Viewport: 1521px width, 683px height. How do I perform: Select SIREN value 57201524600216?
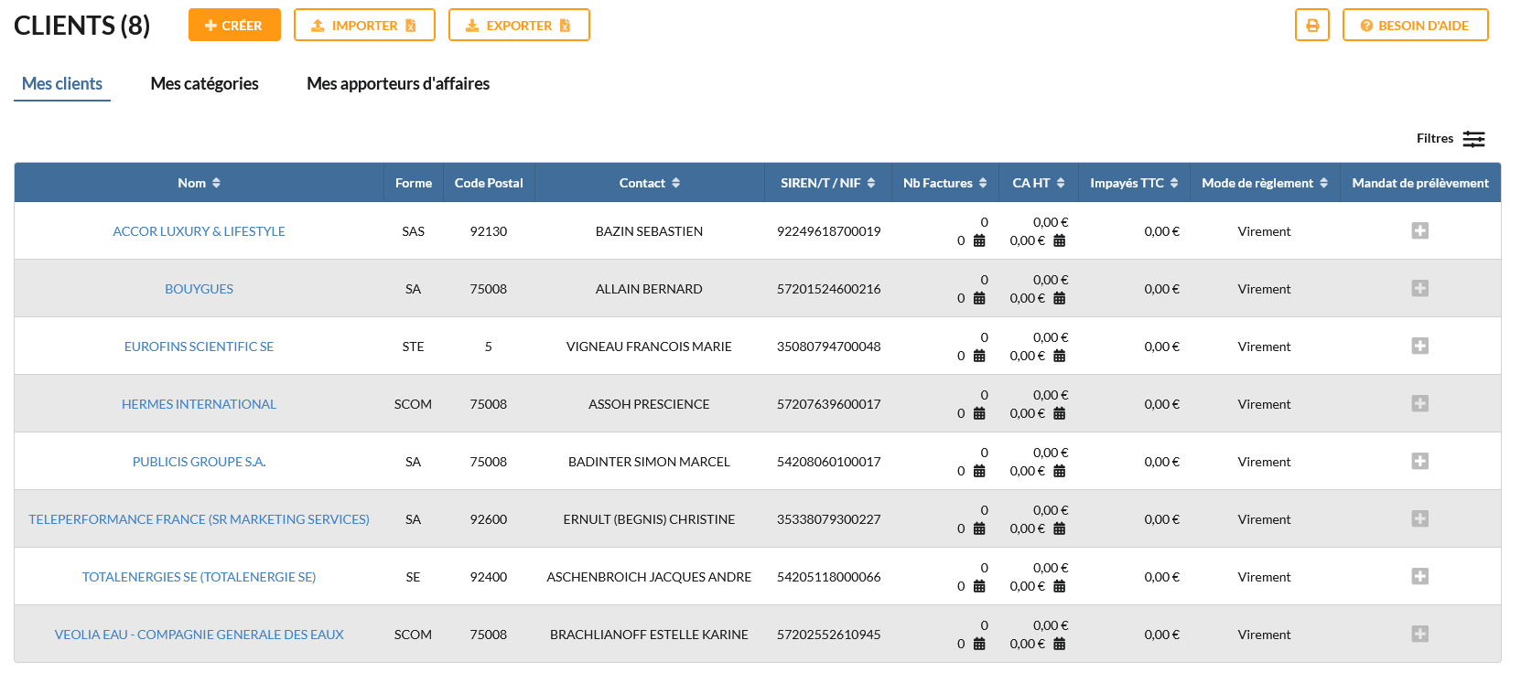(x=828, y=289)
